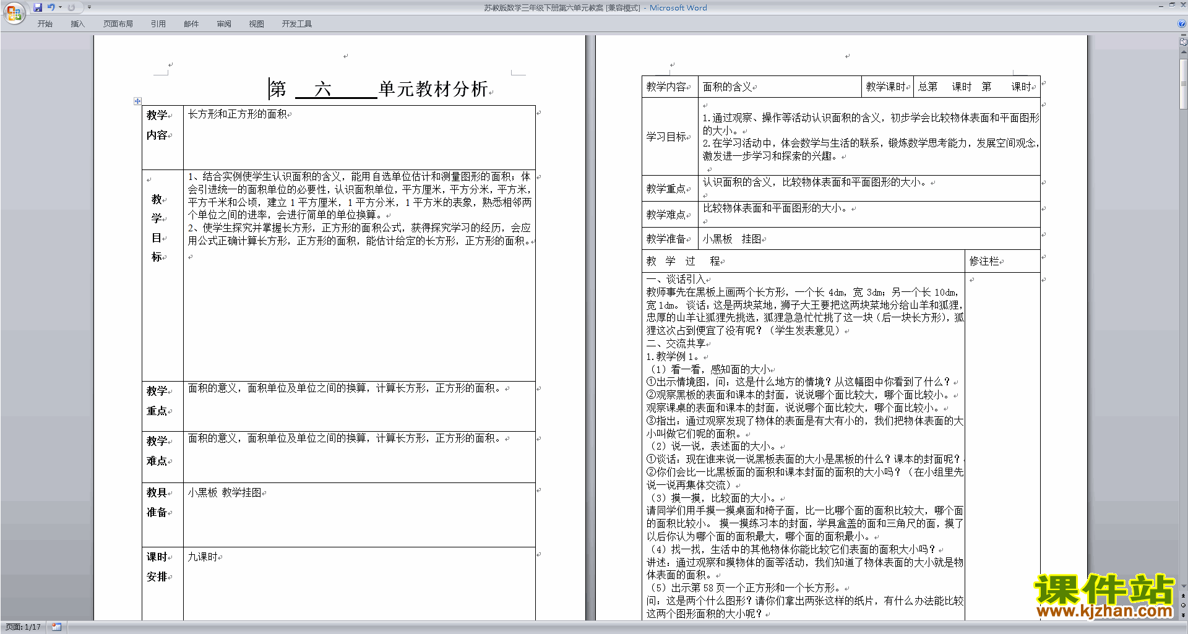Image resolution: width=1188 pixels, height=634 pixels.
Task: Click the page count 页面: 1/17
Action: 24,627
